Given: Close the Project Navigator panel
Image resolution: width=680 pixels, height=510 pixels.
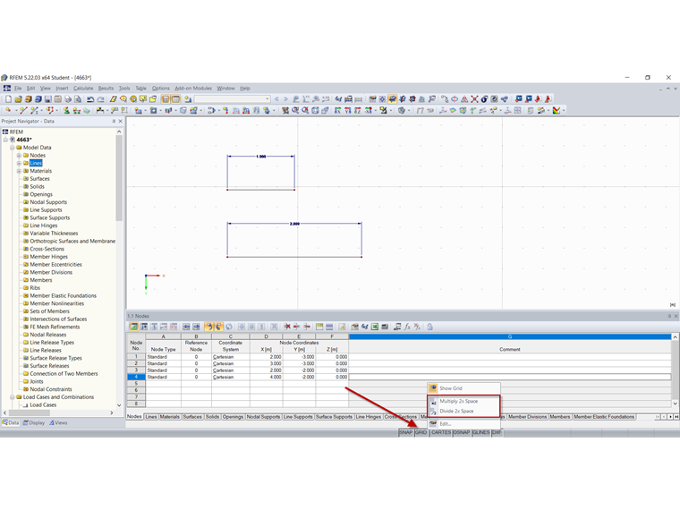Looking at the screenshot, I should [121, 122].
